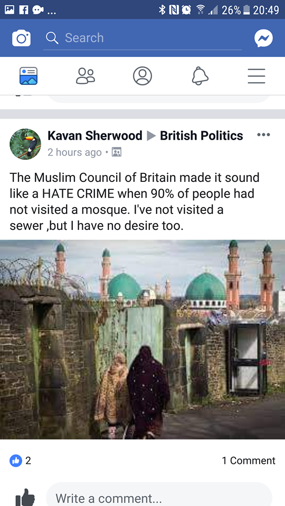Open the mosque photo in the post
This screenshot has width=285, height=506.
click(x=142, y=339)
